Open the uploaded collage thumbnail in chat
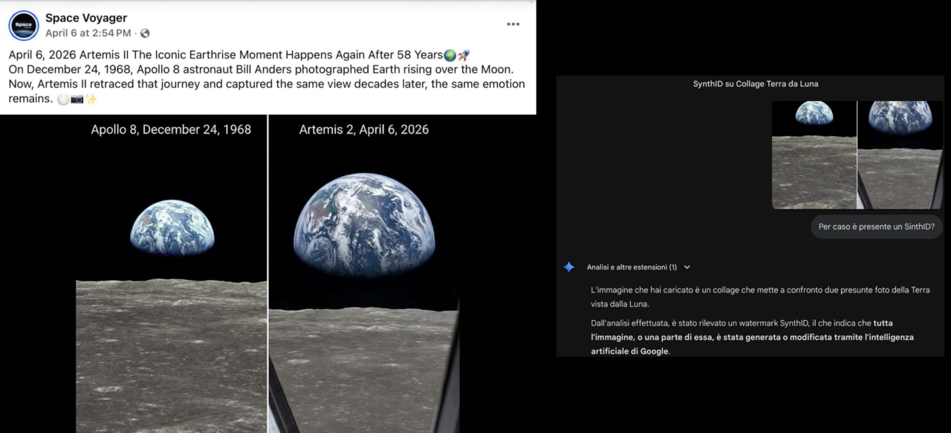This screenshot has height=433, width=951. click(x=857, y=154)
